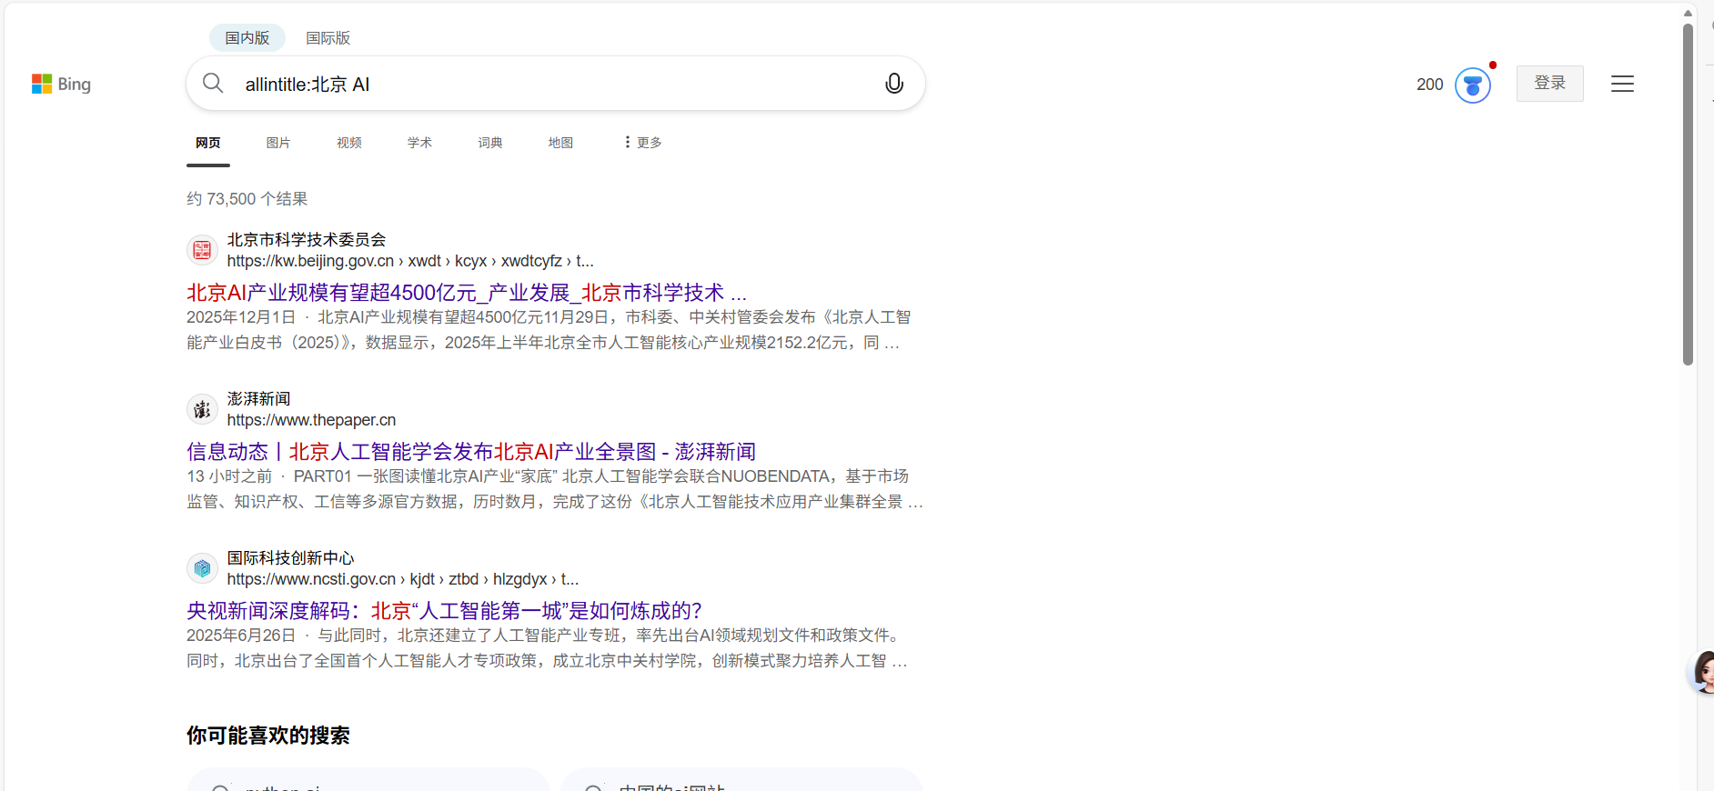This screenshot has width=1714, height=791.
Task: Select the 网页 tab
Action: point(208,142)
